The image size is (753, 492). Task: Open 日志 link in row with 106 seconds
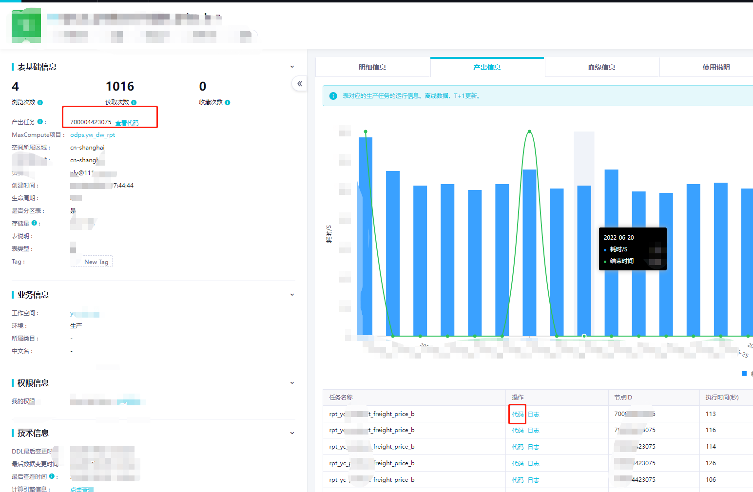pos(534,480)
